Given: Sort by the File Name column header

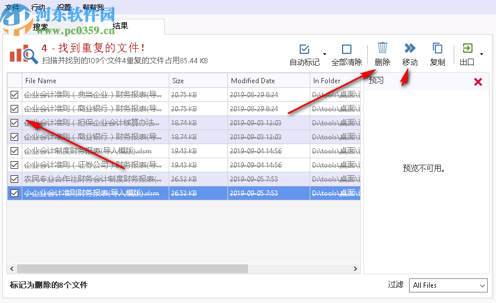Looking at the screenshot, I should click(x=95, y=80).
